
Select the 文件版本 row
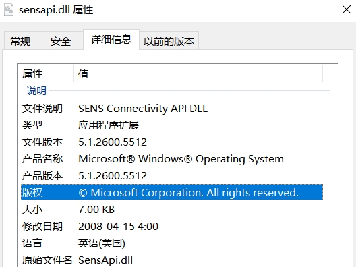pyautogui.click(x=172, y=142)
